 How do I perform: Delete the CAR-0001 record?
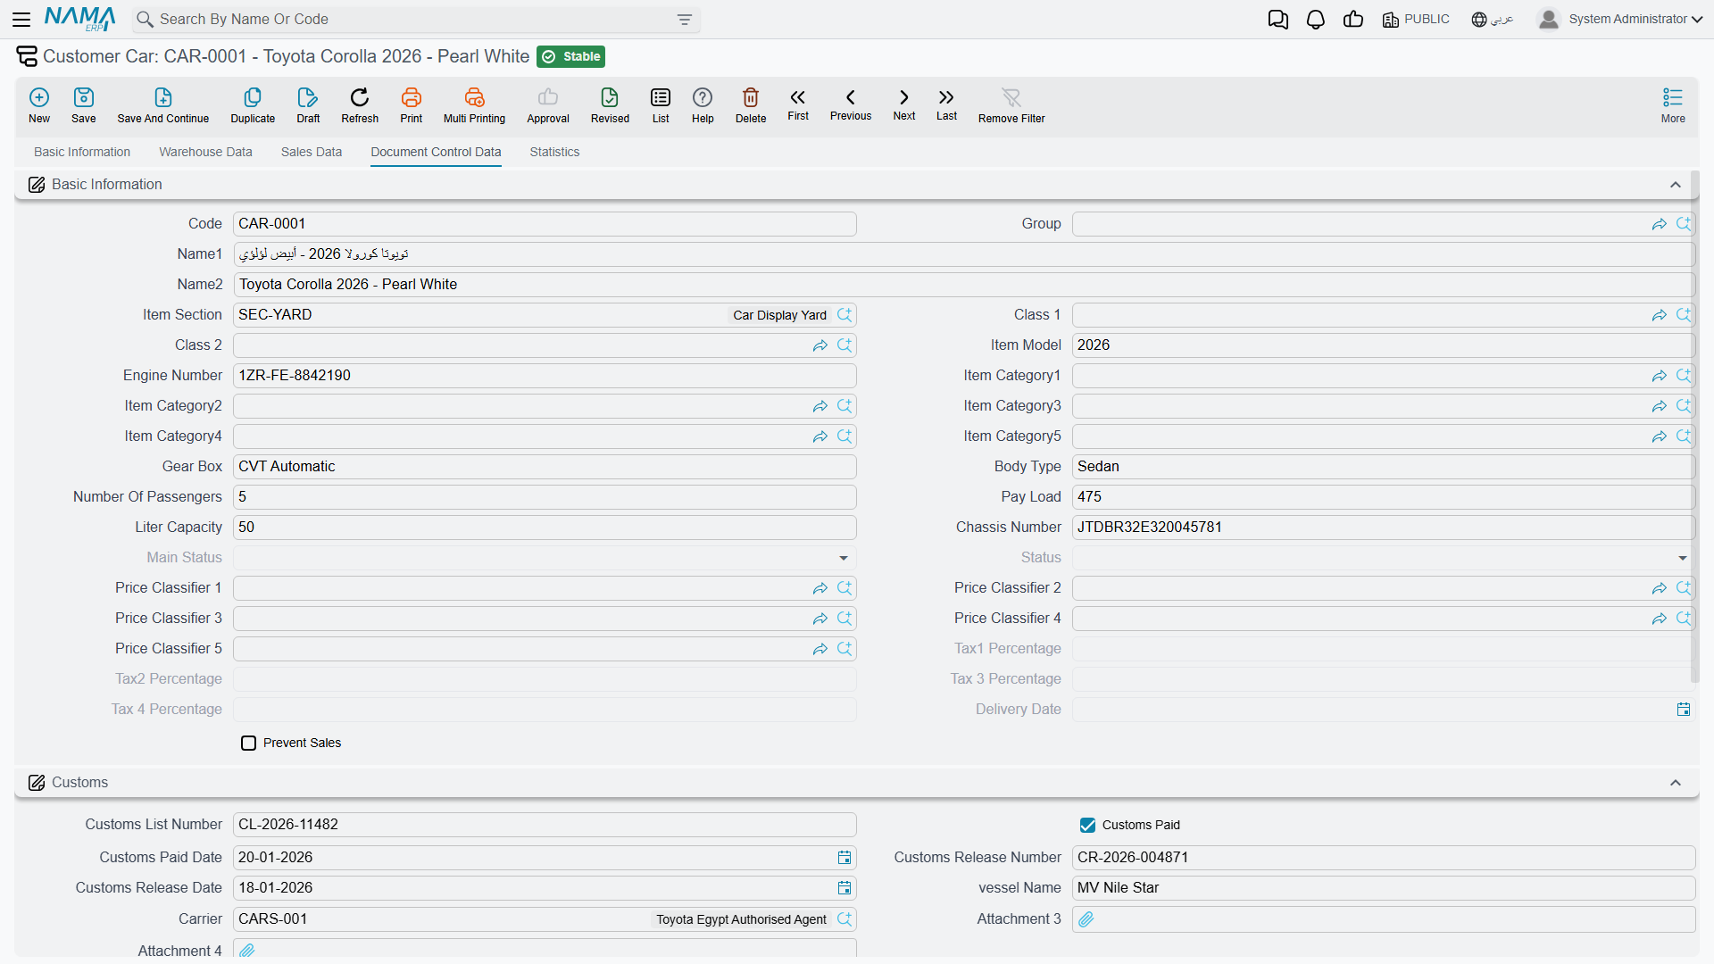tap(751, 104)
